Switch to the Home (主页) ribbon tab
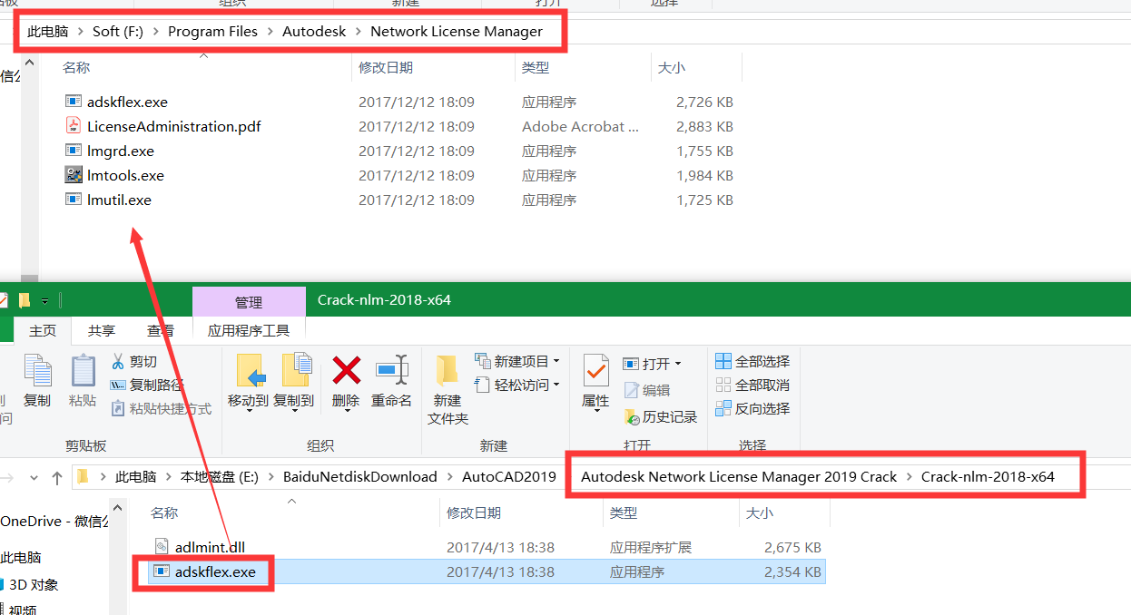 [42, 330]
